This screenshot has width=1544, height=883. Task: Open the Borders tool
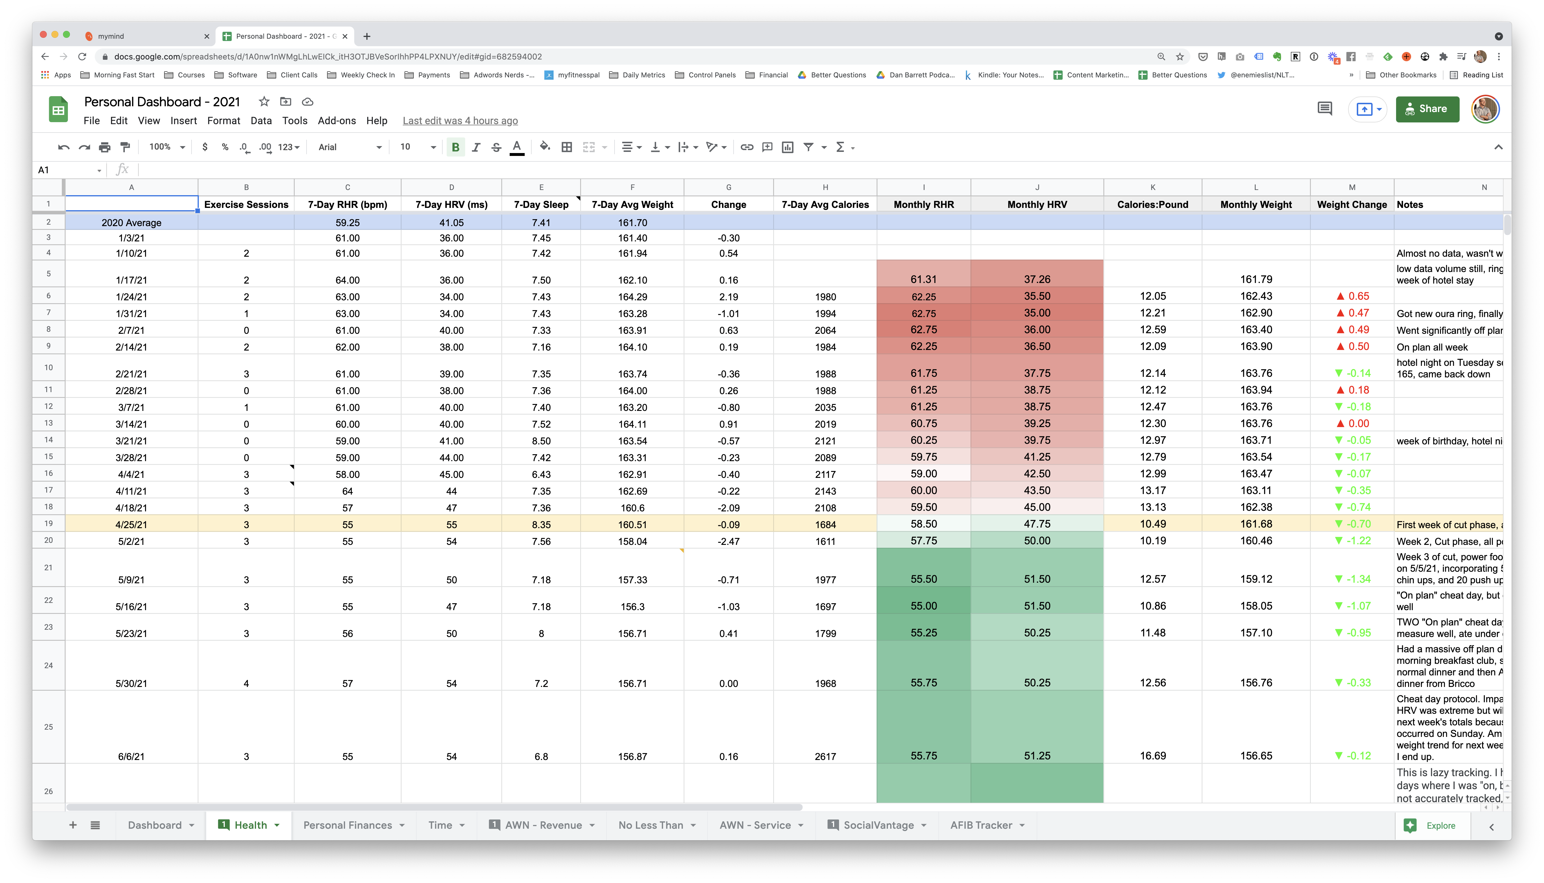[x=567, y=147]
